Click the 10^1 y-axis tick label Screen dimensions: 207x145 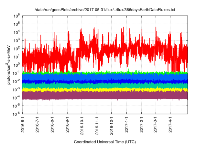click(x=16, y=57)
